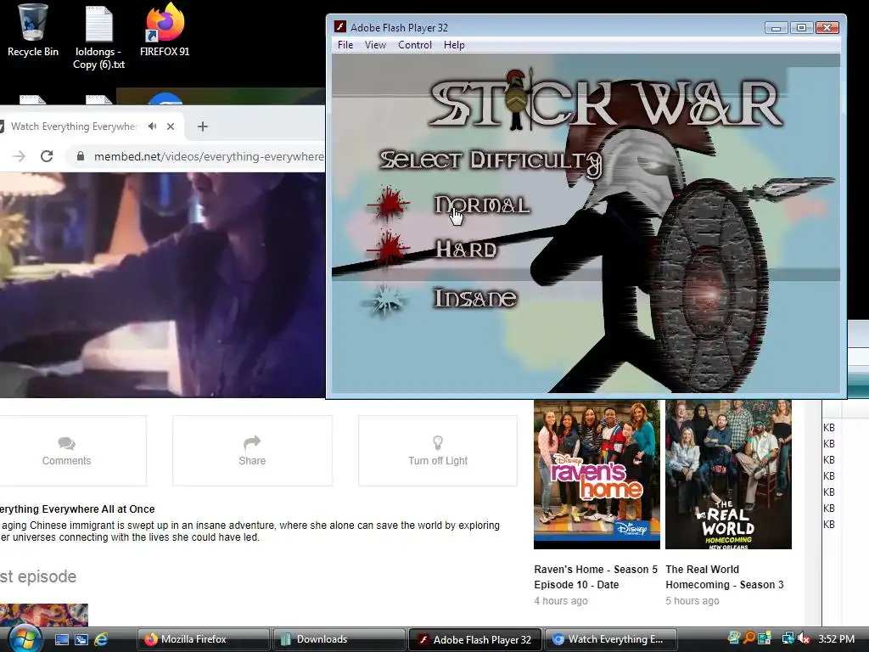Viewport: 869px width, 652px height.
Task: Click the blue splatter beside Insane
Action: (385, 300)
